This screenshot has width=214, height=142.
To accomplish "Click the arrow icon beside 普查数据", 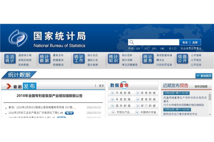I will pos(138,99).
